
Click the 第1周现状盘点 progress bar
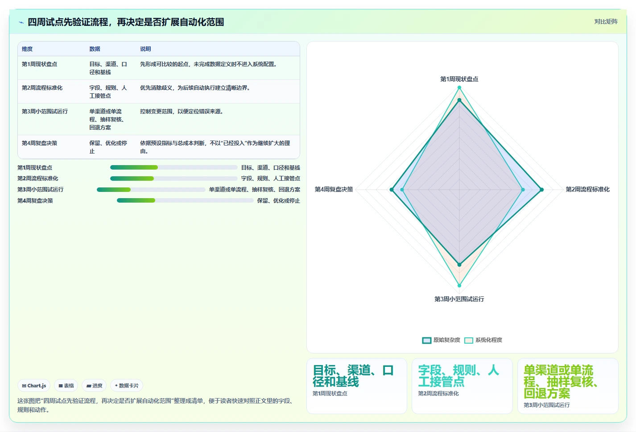coord(174,167)
